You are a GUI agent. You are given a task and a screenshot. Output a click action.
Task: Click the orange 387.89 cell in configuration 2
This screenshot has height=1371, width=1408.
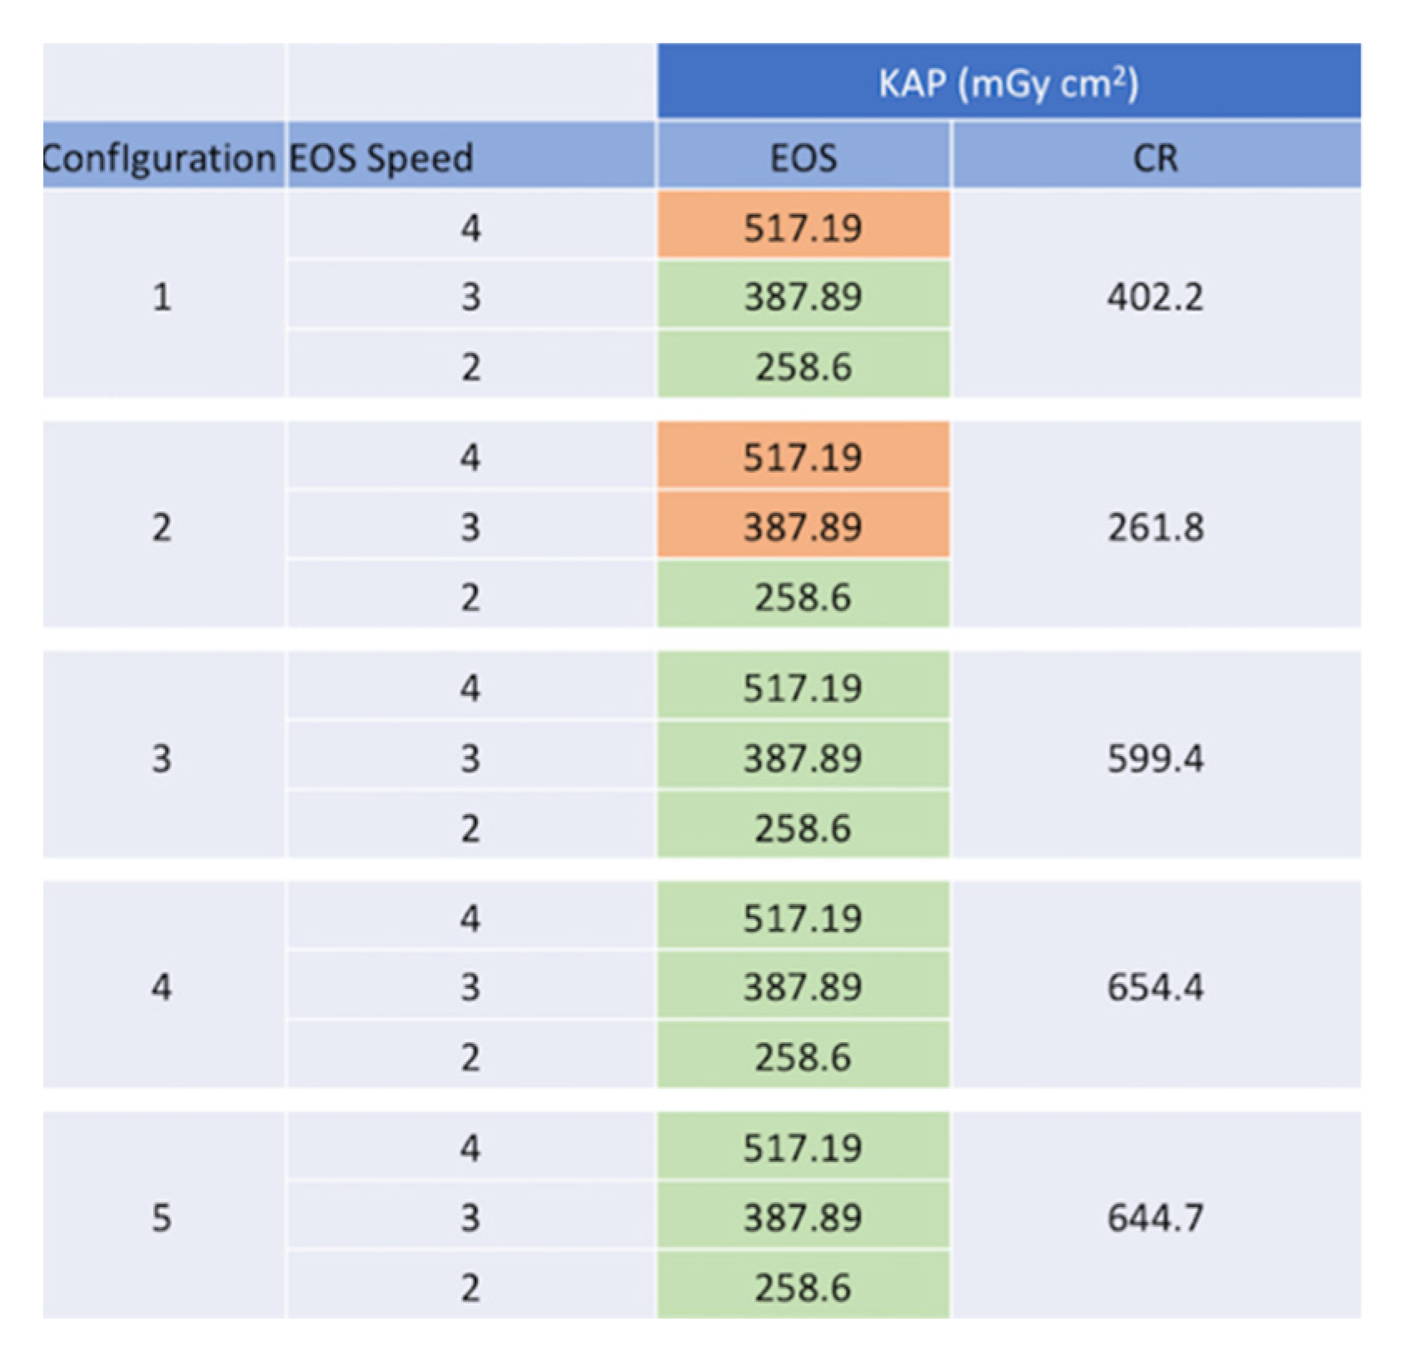tap(803, 527)
